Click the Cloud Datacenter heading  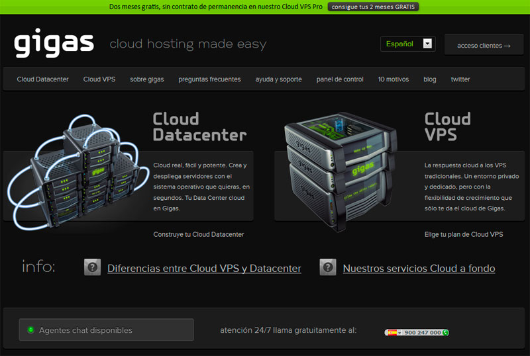pos(199,127)
